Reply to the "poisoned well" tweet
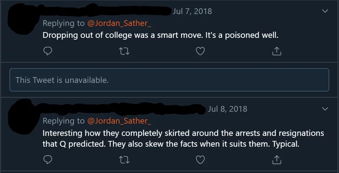This screenshot has width=339, height=173. (x=48, y=52)
